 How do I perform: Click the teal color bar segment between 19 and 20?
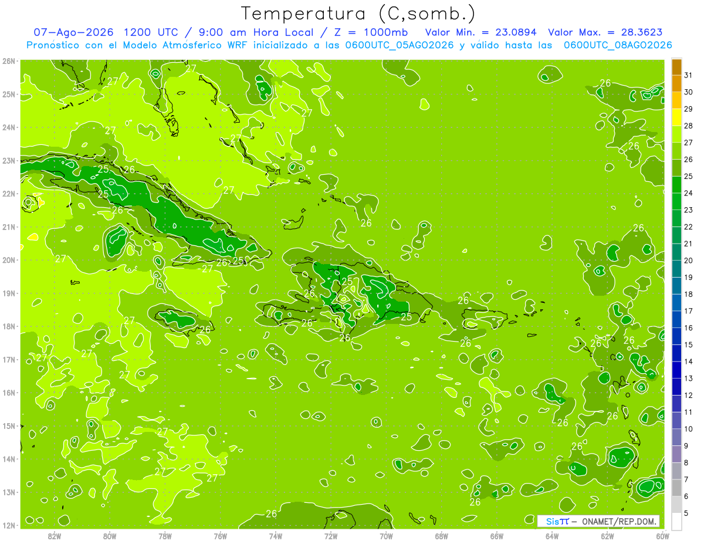(676, 269)
